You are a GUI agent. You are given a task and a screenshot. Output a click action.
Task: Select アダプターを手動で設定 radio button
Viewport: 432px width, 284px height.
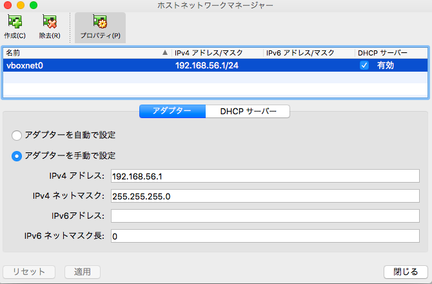tap(17, 156)
